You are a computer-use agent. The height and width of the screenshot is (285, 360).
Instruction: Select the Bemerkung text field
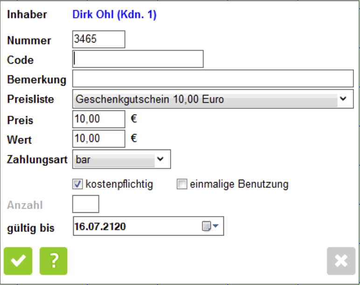pos(213,79)
